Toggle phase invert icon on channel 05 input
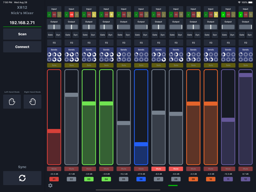The image size is (256, 192). point(119,15)
